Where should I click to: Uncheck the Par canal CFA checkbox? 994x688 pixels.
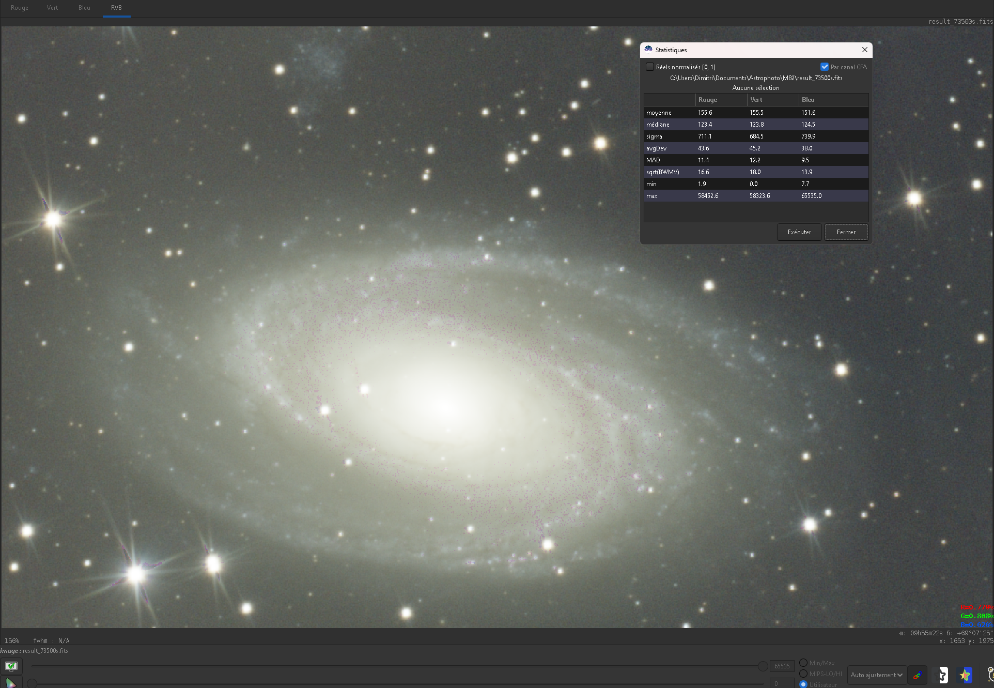825,67
